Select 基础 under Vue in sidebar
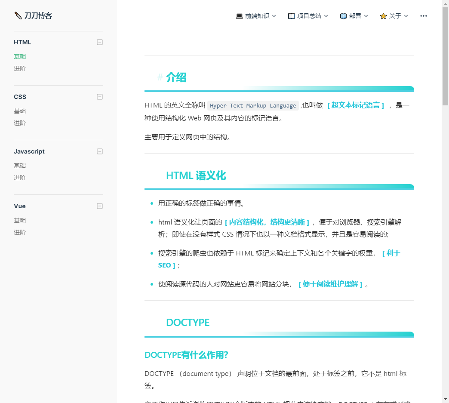This screenshot has height=403, width=449. pos(20,220)
